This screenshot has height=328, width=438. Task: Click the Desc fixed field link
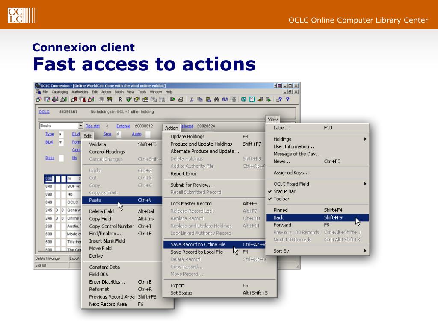[x=50, y=158]
